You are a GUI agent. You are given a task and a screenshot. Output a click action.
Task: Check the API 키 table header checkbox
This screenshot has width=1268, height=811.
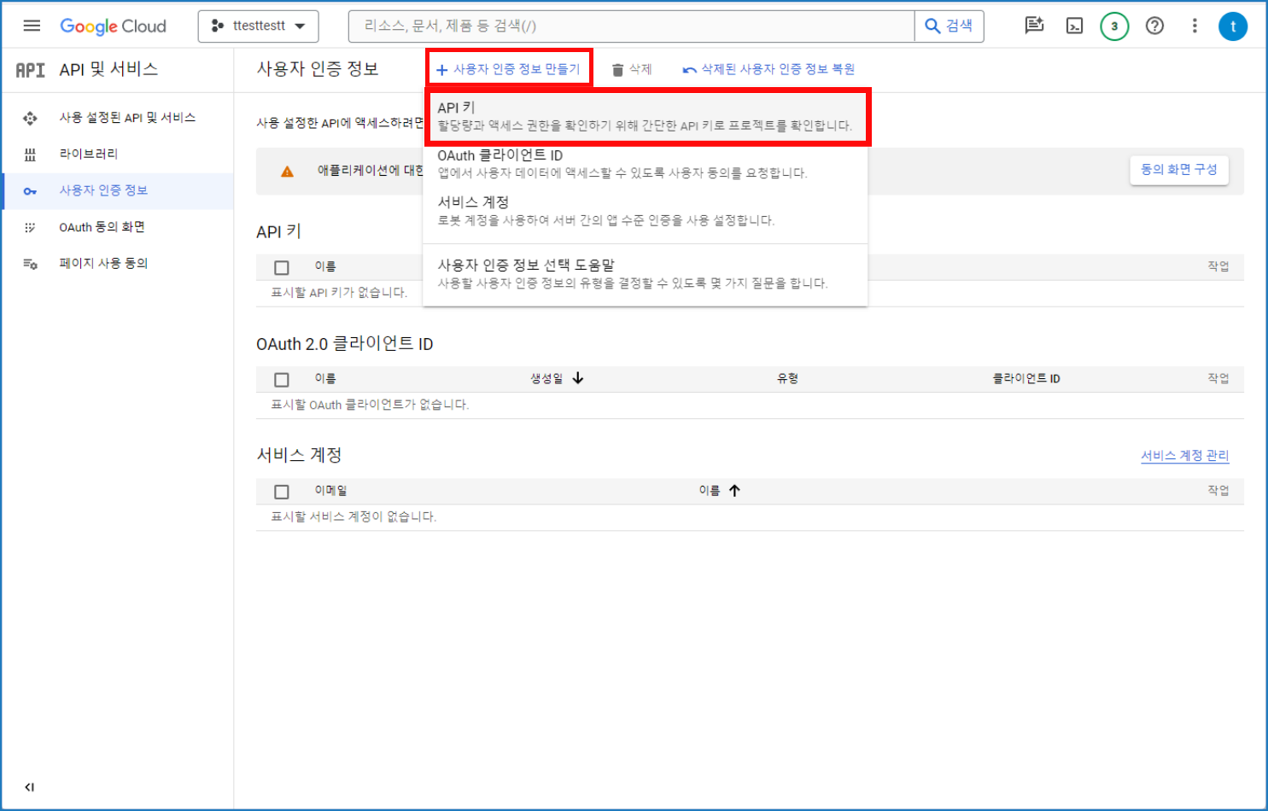281,266
